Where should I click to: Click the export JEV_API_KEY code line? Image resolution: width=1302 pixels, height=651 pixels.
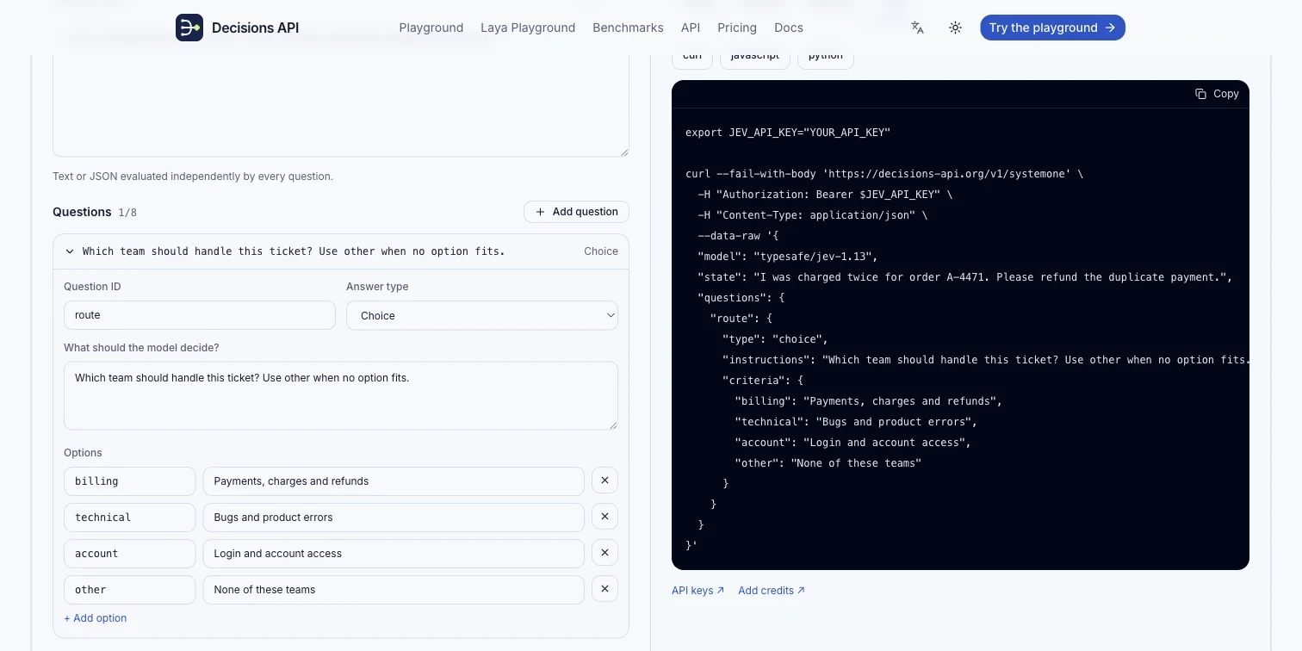tap(788, 133)
